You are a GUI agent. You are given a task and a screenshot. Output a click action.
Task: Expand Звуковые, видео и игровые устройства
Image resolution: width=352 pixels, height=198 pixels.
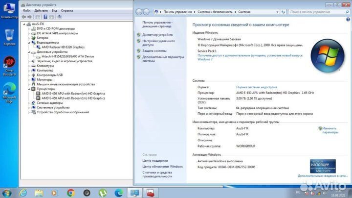29,61
